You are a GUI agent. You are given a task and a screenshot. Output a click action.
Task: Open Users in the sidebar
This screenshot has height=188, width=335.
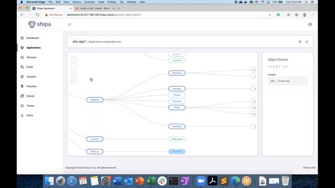(x=30, y=115)
